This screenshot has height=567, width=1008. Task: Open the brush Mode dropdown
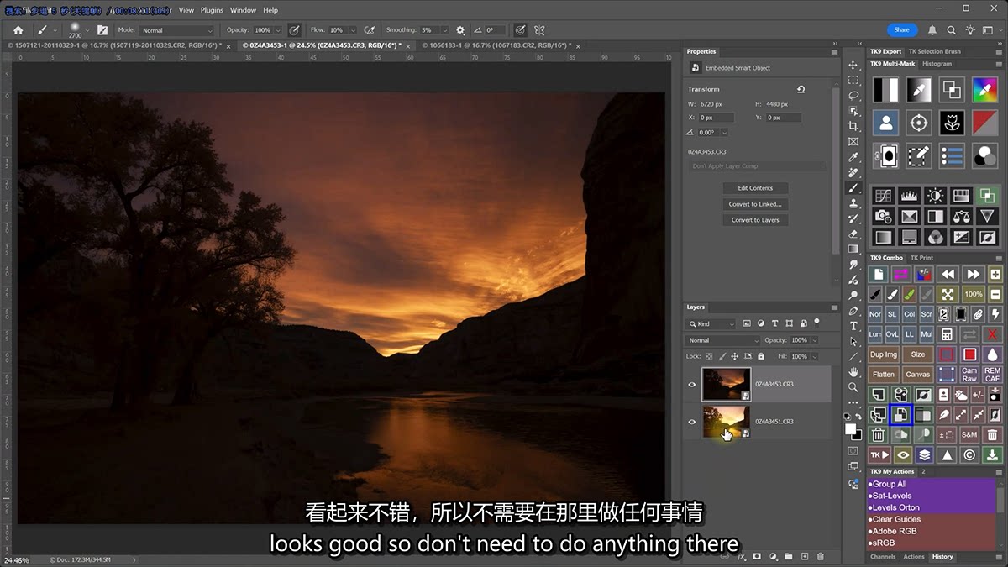click(177, 30)
